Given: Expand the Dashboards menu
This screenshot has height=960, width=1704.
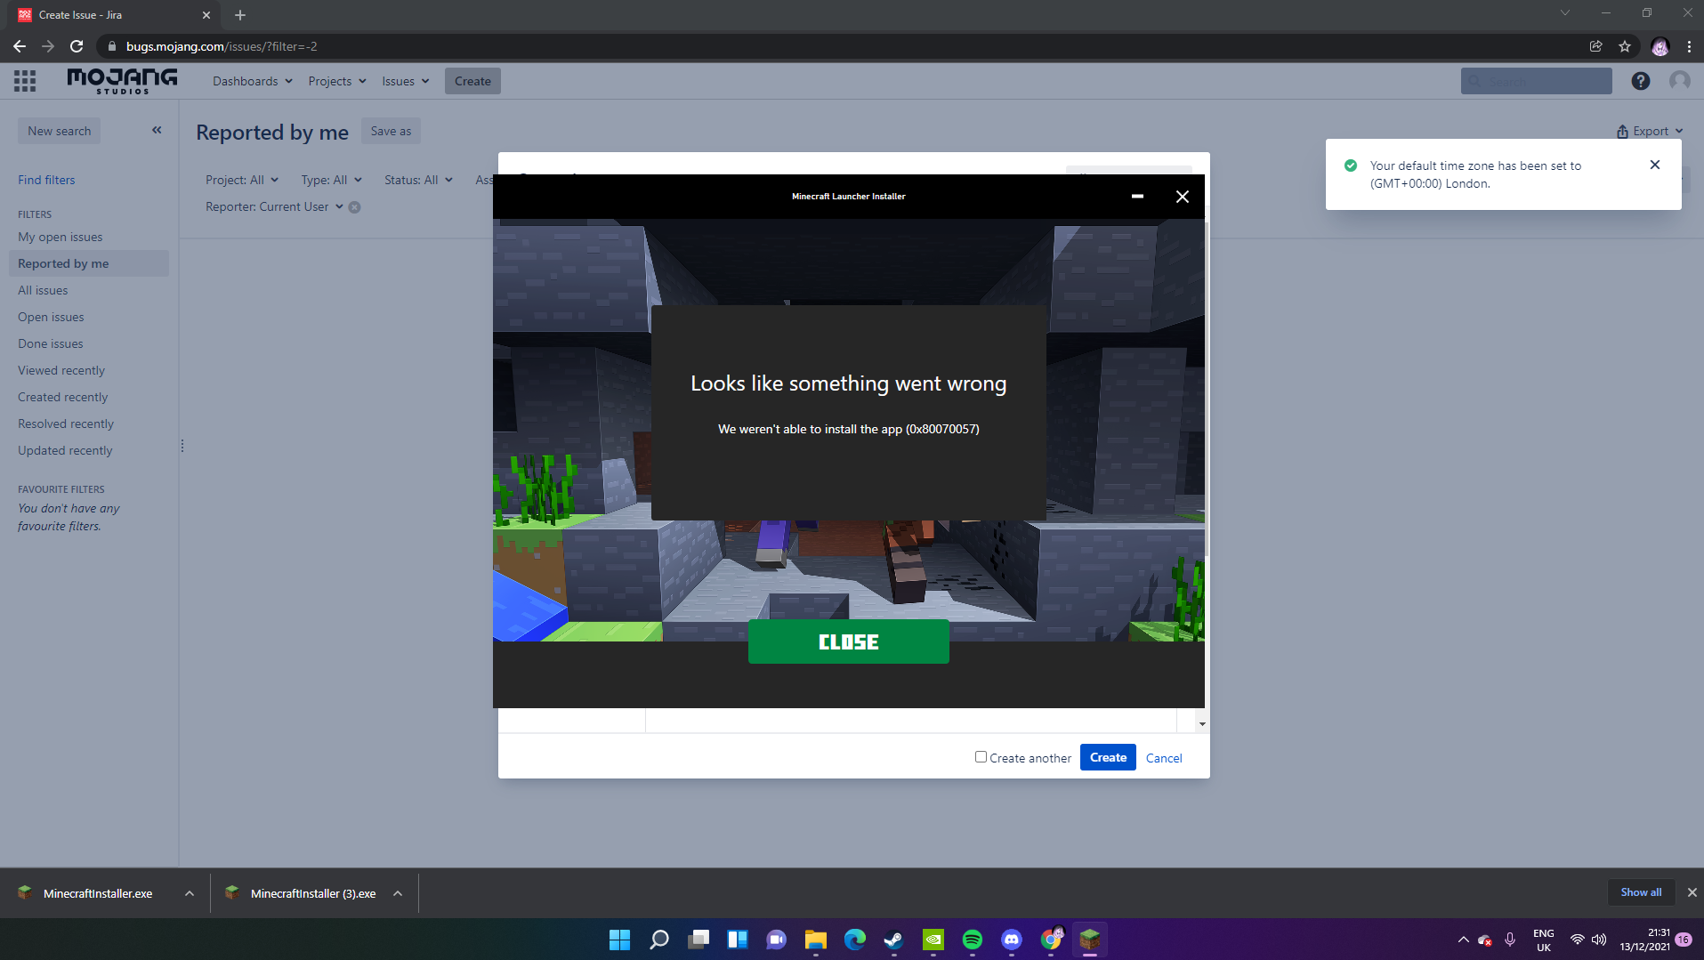Looking at the screenshot, I should [x=252, y=81].
